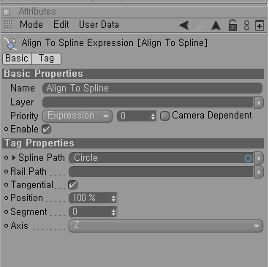Viewport: 269px width, 267px height.
Task: Toggle the lock element icon
Action: [232, 25]
